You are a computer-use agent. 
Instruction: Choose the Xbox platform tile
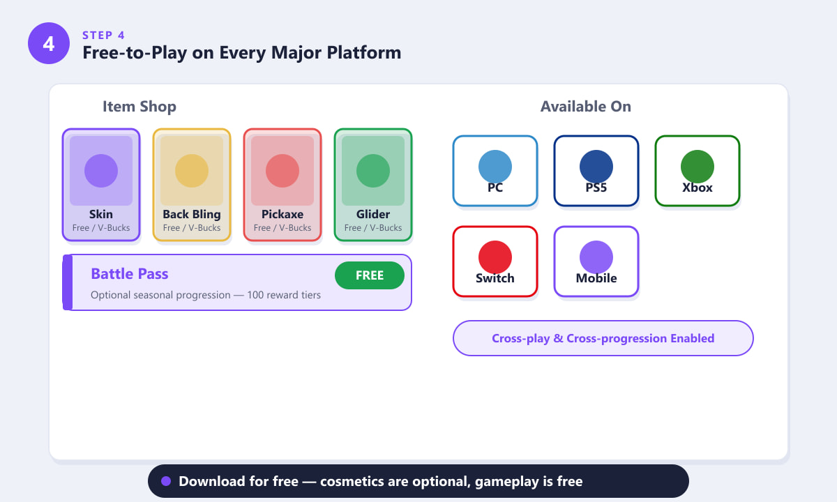tap(697, 171)
